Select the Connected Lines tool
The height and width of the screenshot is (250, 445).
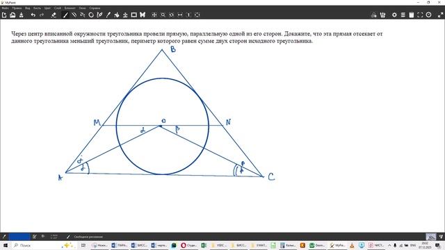click(83, 15)
